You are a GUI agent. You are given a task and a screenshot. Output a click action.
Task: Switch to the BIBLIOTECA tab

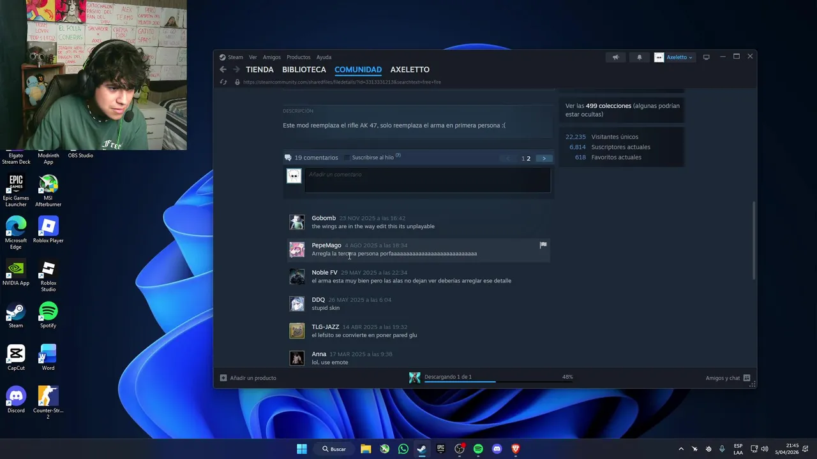pyautogui.click(x=304, y=69)
